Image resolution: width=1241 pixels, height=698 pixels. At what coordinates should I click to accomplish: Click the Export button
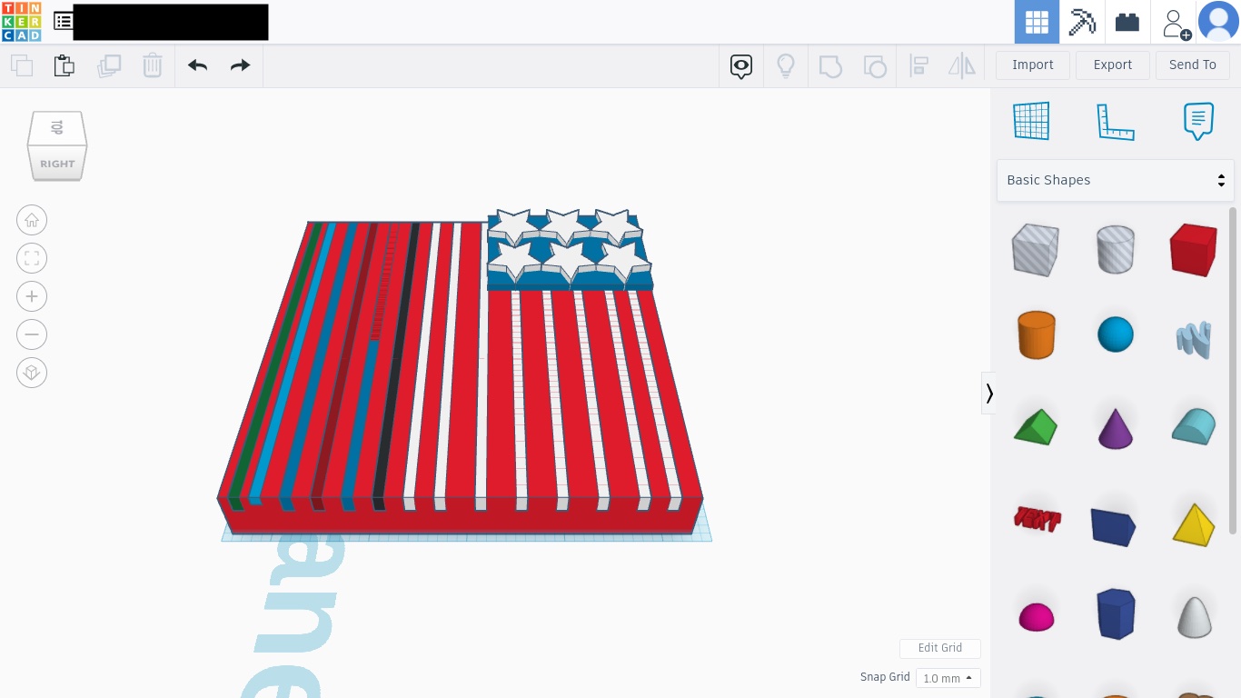[x=1112, y=65]
